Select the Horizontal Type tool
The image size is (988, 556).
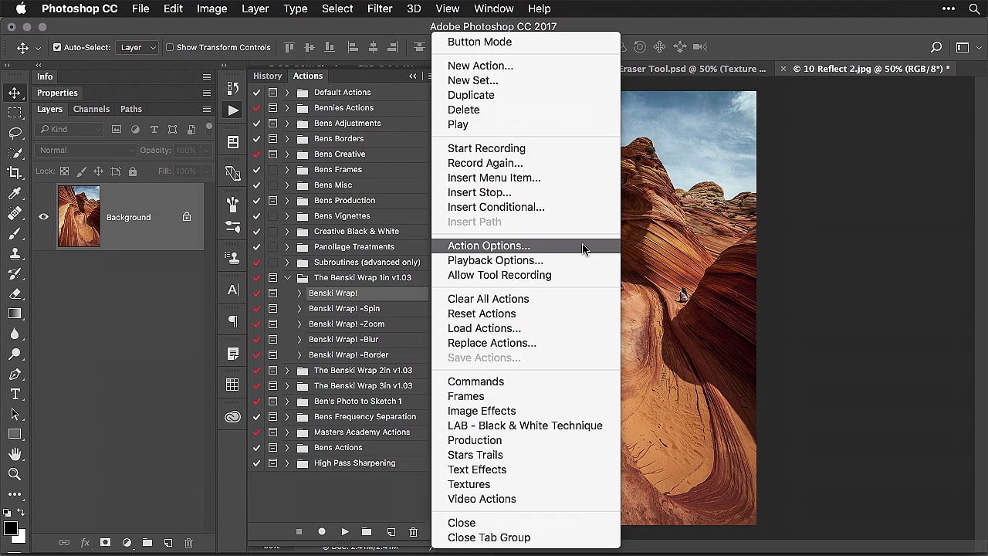[15, 394]
